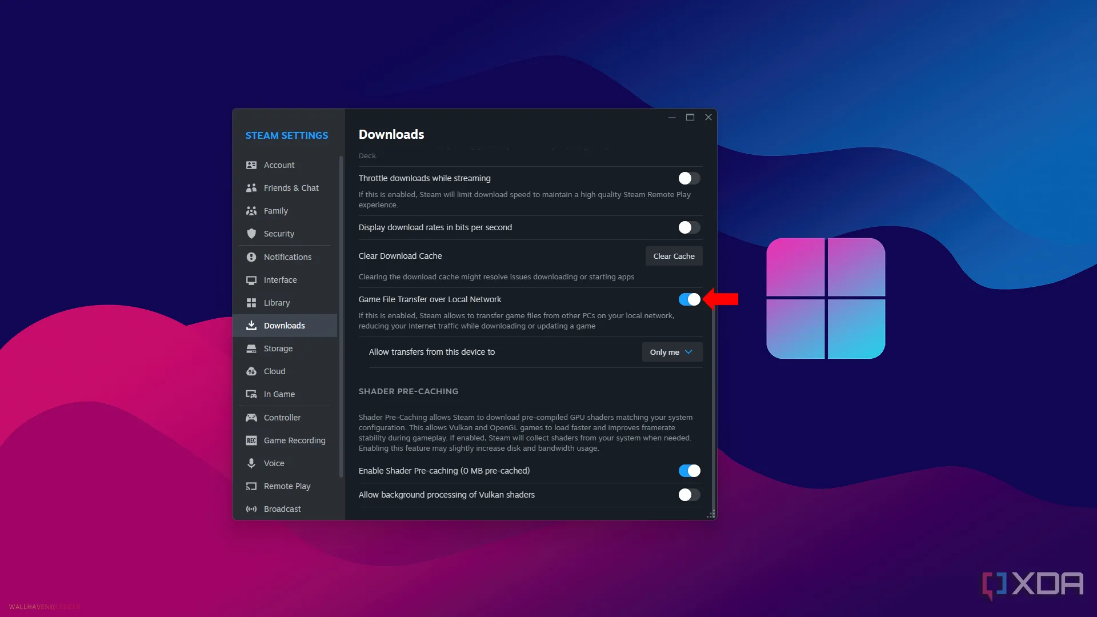Open the Controller gamepad icon
1097x617 pixels.
tap(251, 418)
